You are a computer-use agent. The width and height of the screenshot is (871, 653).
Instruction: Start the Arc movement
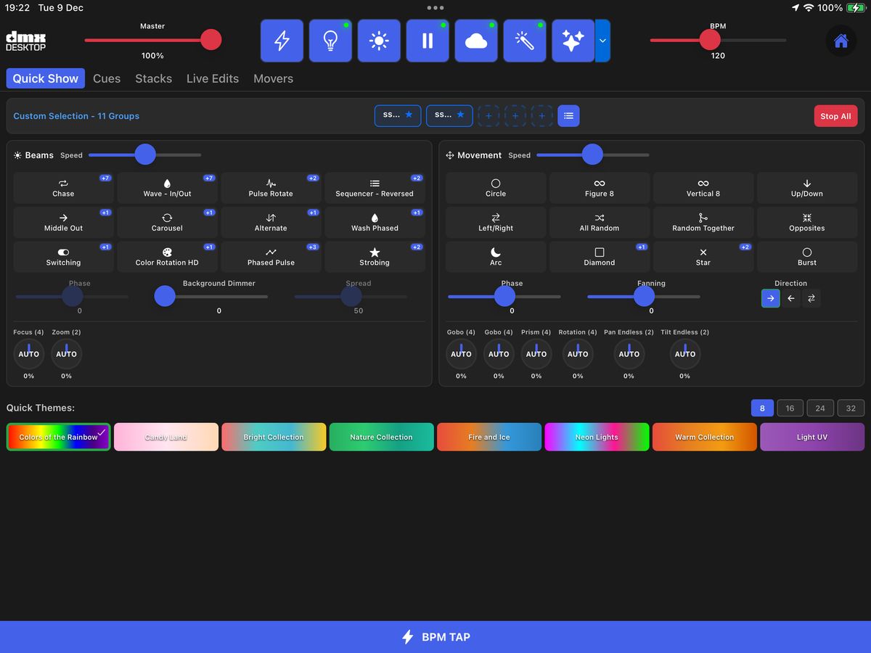pyautogui.click(x=496, y=257)
